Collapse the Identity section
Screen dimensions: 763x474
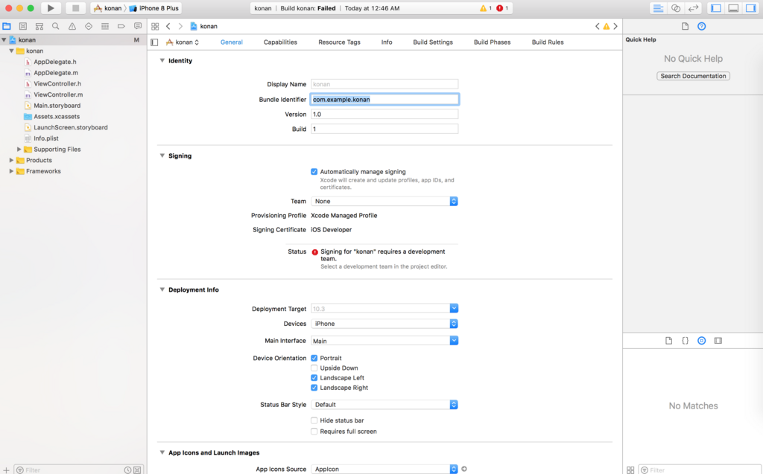[x=162, y=61]
